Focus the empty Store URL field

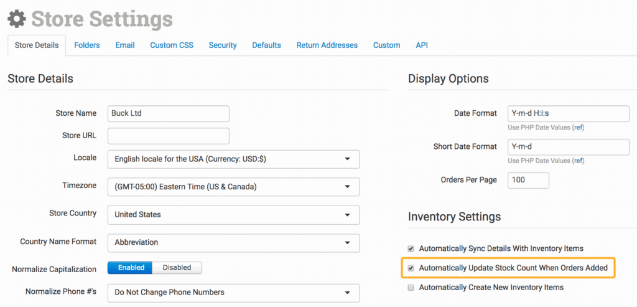click(x=168, y=136)
